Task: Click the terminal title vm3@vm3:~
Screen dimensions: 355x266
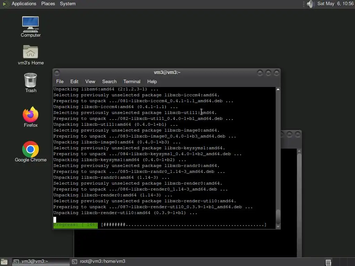Action: [x=167, y=72]
